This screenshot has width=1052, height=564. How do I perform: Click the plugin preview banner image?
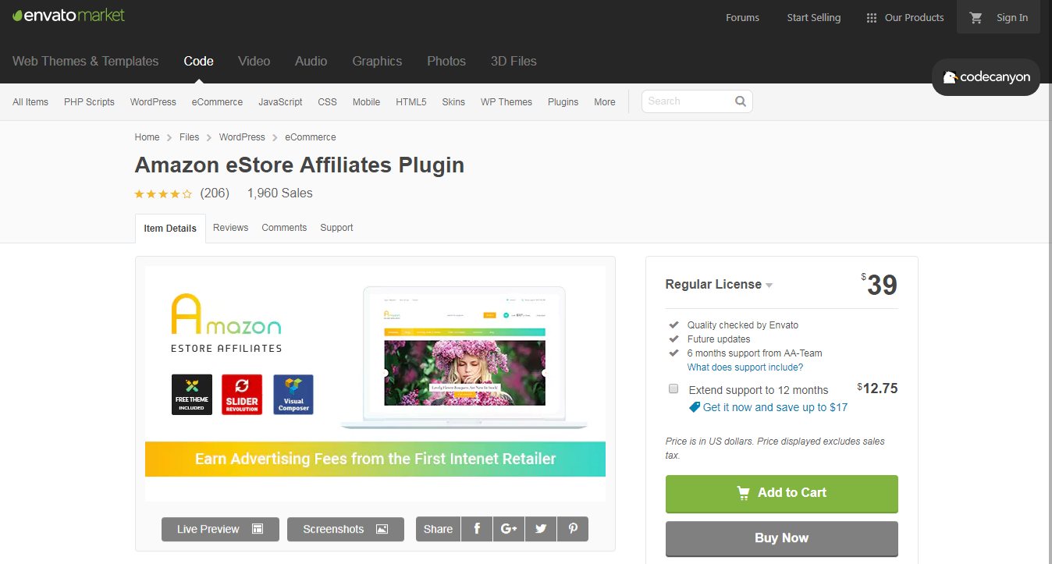(x=375, y=383)
